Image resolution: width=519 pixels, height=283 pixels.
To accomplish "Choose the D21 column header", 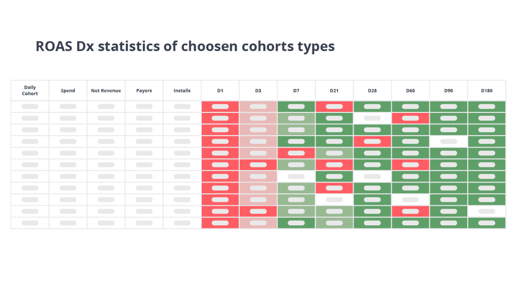I will click(334, 91).
